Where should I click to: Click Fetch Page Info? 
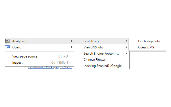[149, 41]
